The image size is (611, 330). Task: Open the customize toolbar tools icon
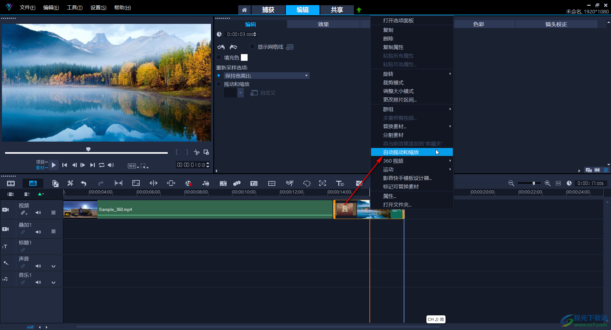pos(70,183)
